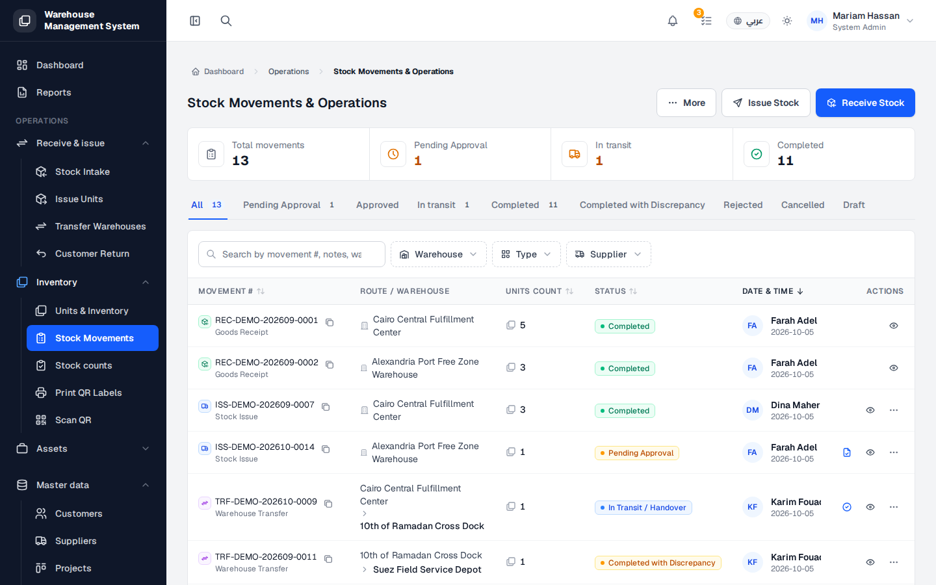Viewport: 936px width, 585px height.
Task: Sort by Date & Time column
Action: click(x=773, y=291)
